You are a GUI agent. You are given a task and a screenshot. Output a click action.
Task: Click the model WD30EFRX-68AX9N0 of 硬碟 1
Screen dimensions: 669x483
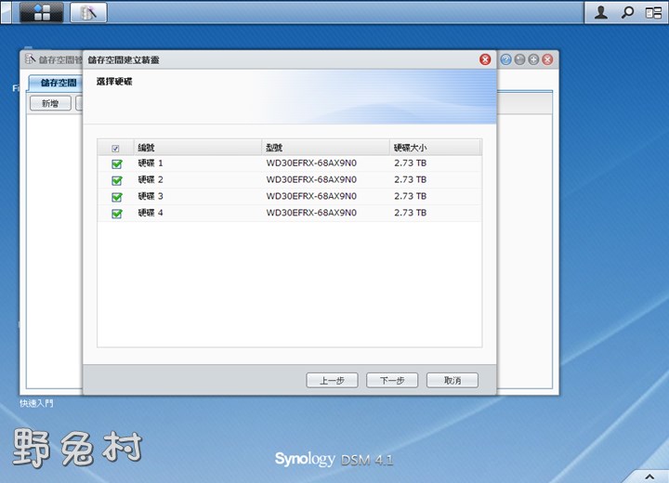(x=311, y=163)
